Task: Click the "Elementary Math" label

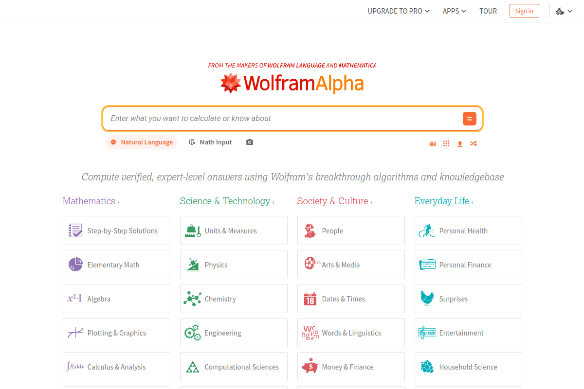Action: coord(113,265)
